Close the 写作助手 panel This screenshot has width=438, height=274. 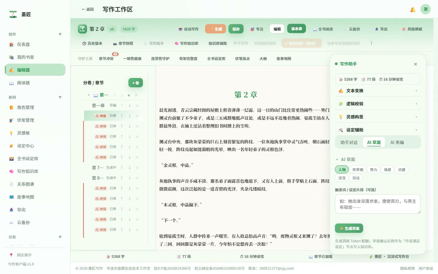[415, 64]
